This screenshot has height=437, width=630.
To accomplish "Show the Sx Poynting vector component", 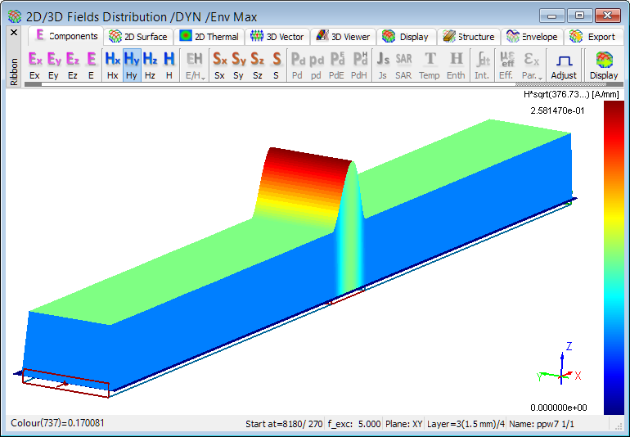I will pos(219,65).
